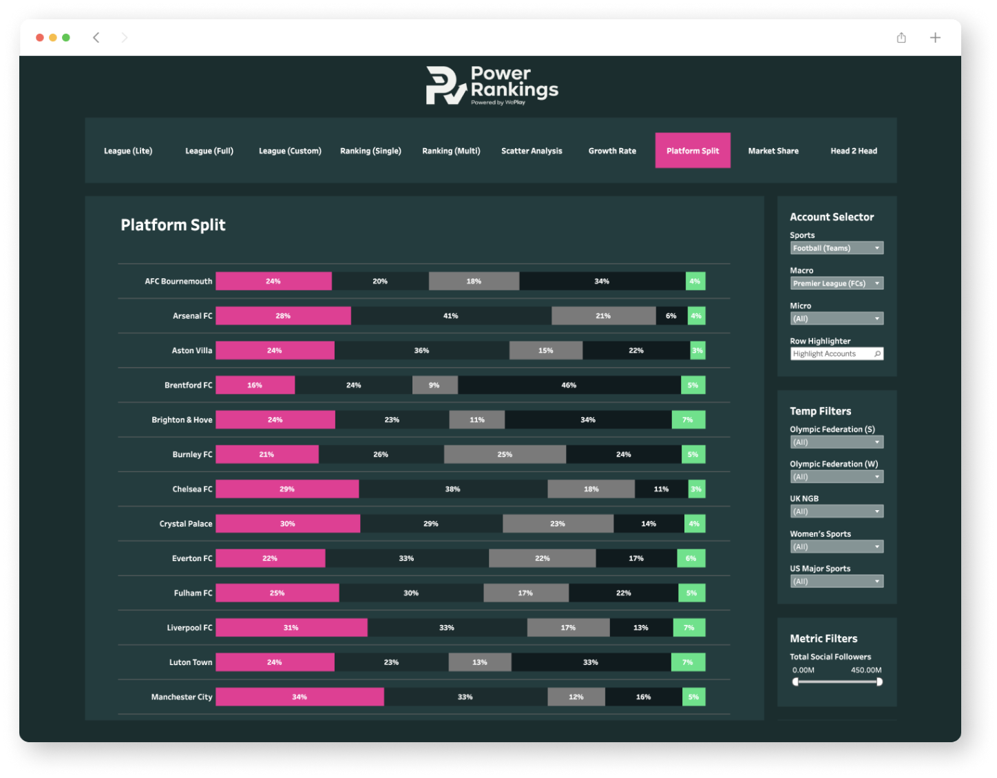Image resolution: width=997 pixels, height=778 pixels.
Task: Click the Chelsea FC row label
Action: pyautogui.click(x=192, y=490)
